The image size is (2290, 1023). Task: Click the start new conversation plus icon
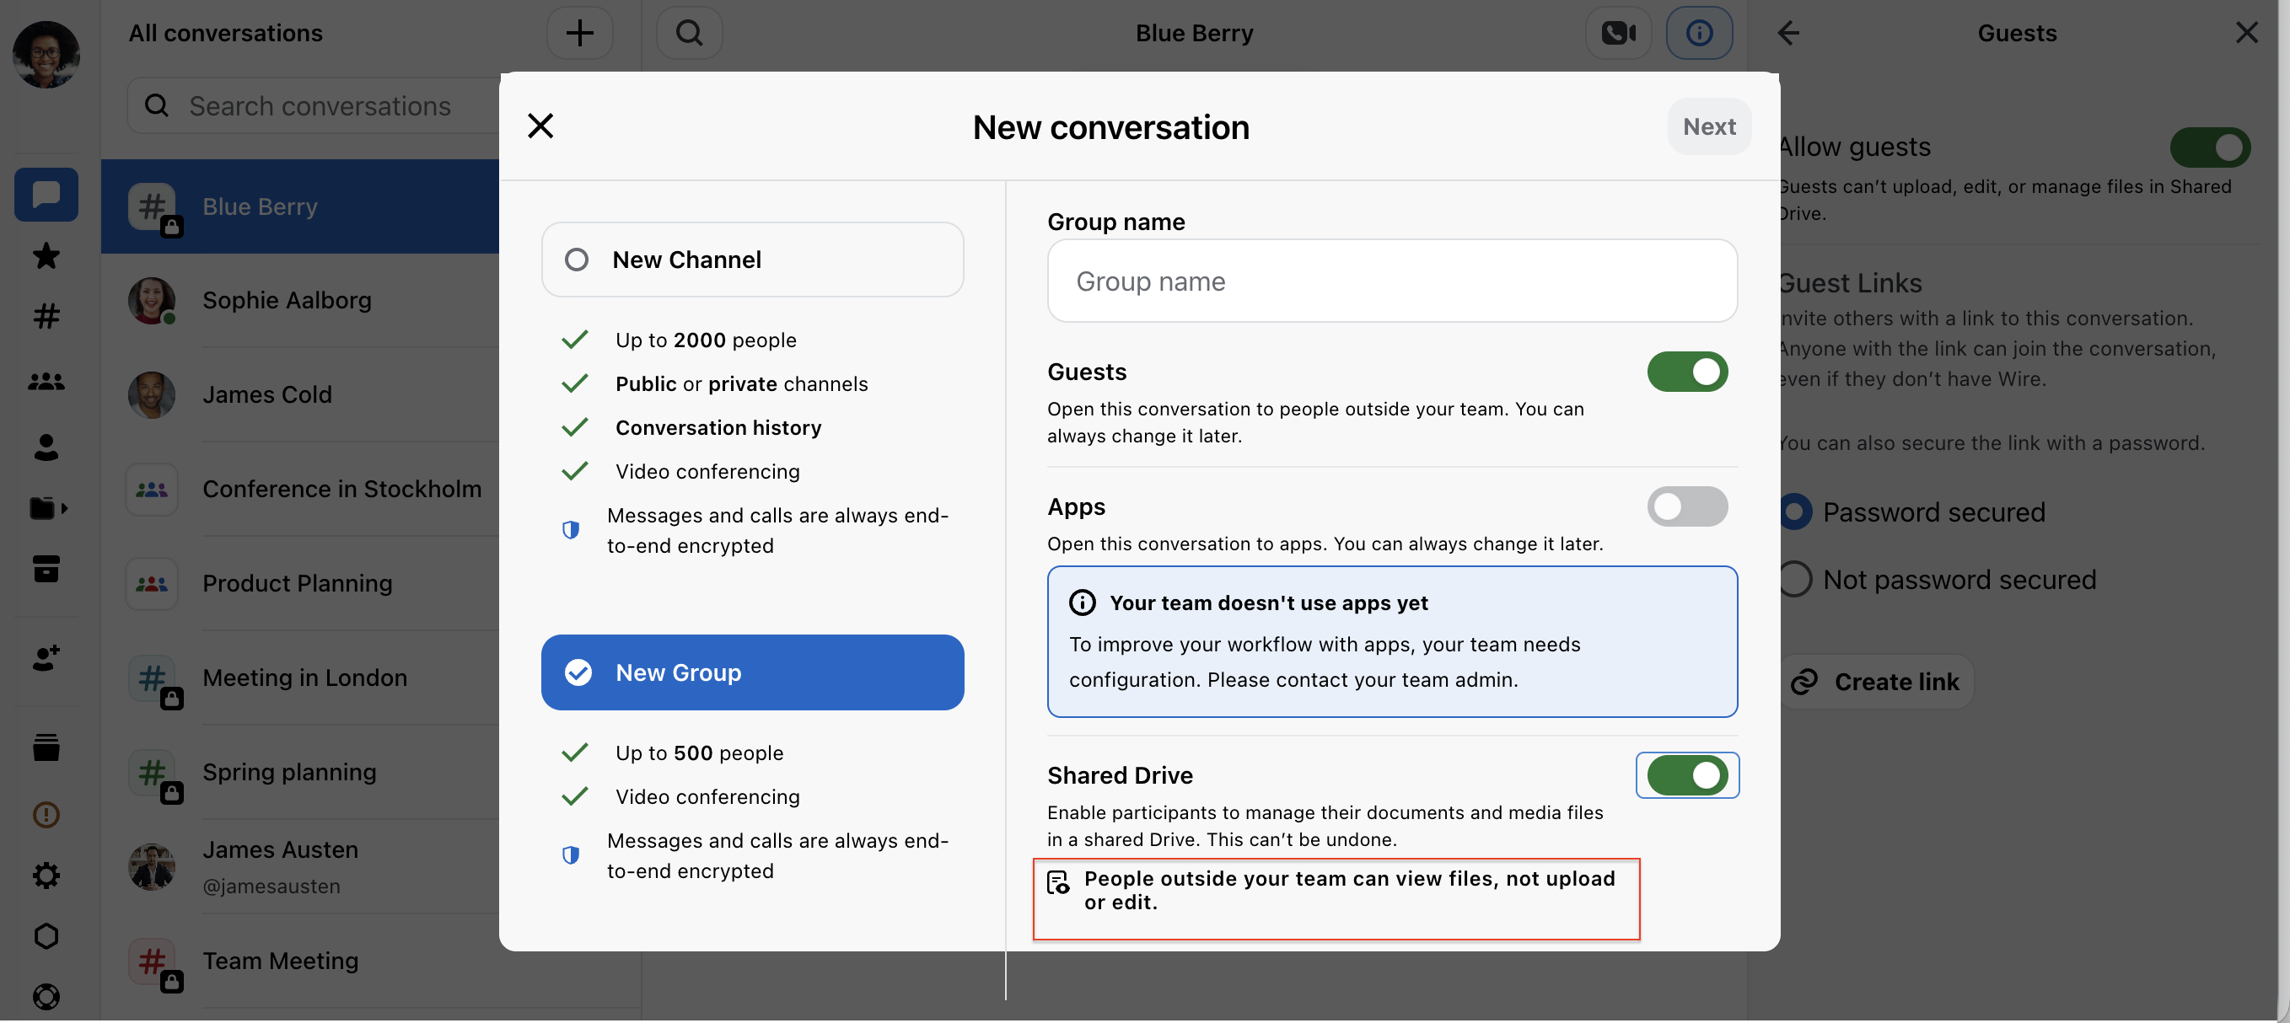tap(579, 33)
